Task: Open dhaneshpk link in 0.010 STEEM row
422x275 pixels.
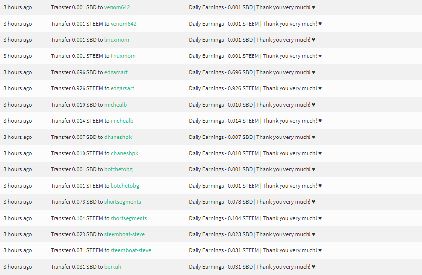Action: [x=124, y=153]
